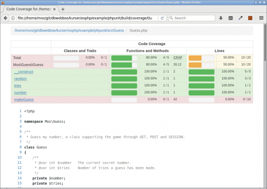Jump to the makeGuess method

(24, 100)
